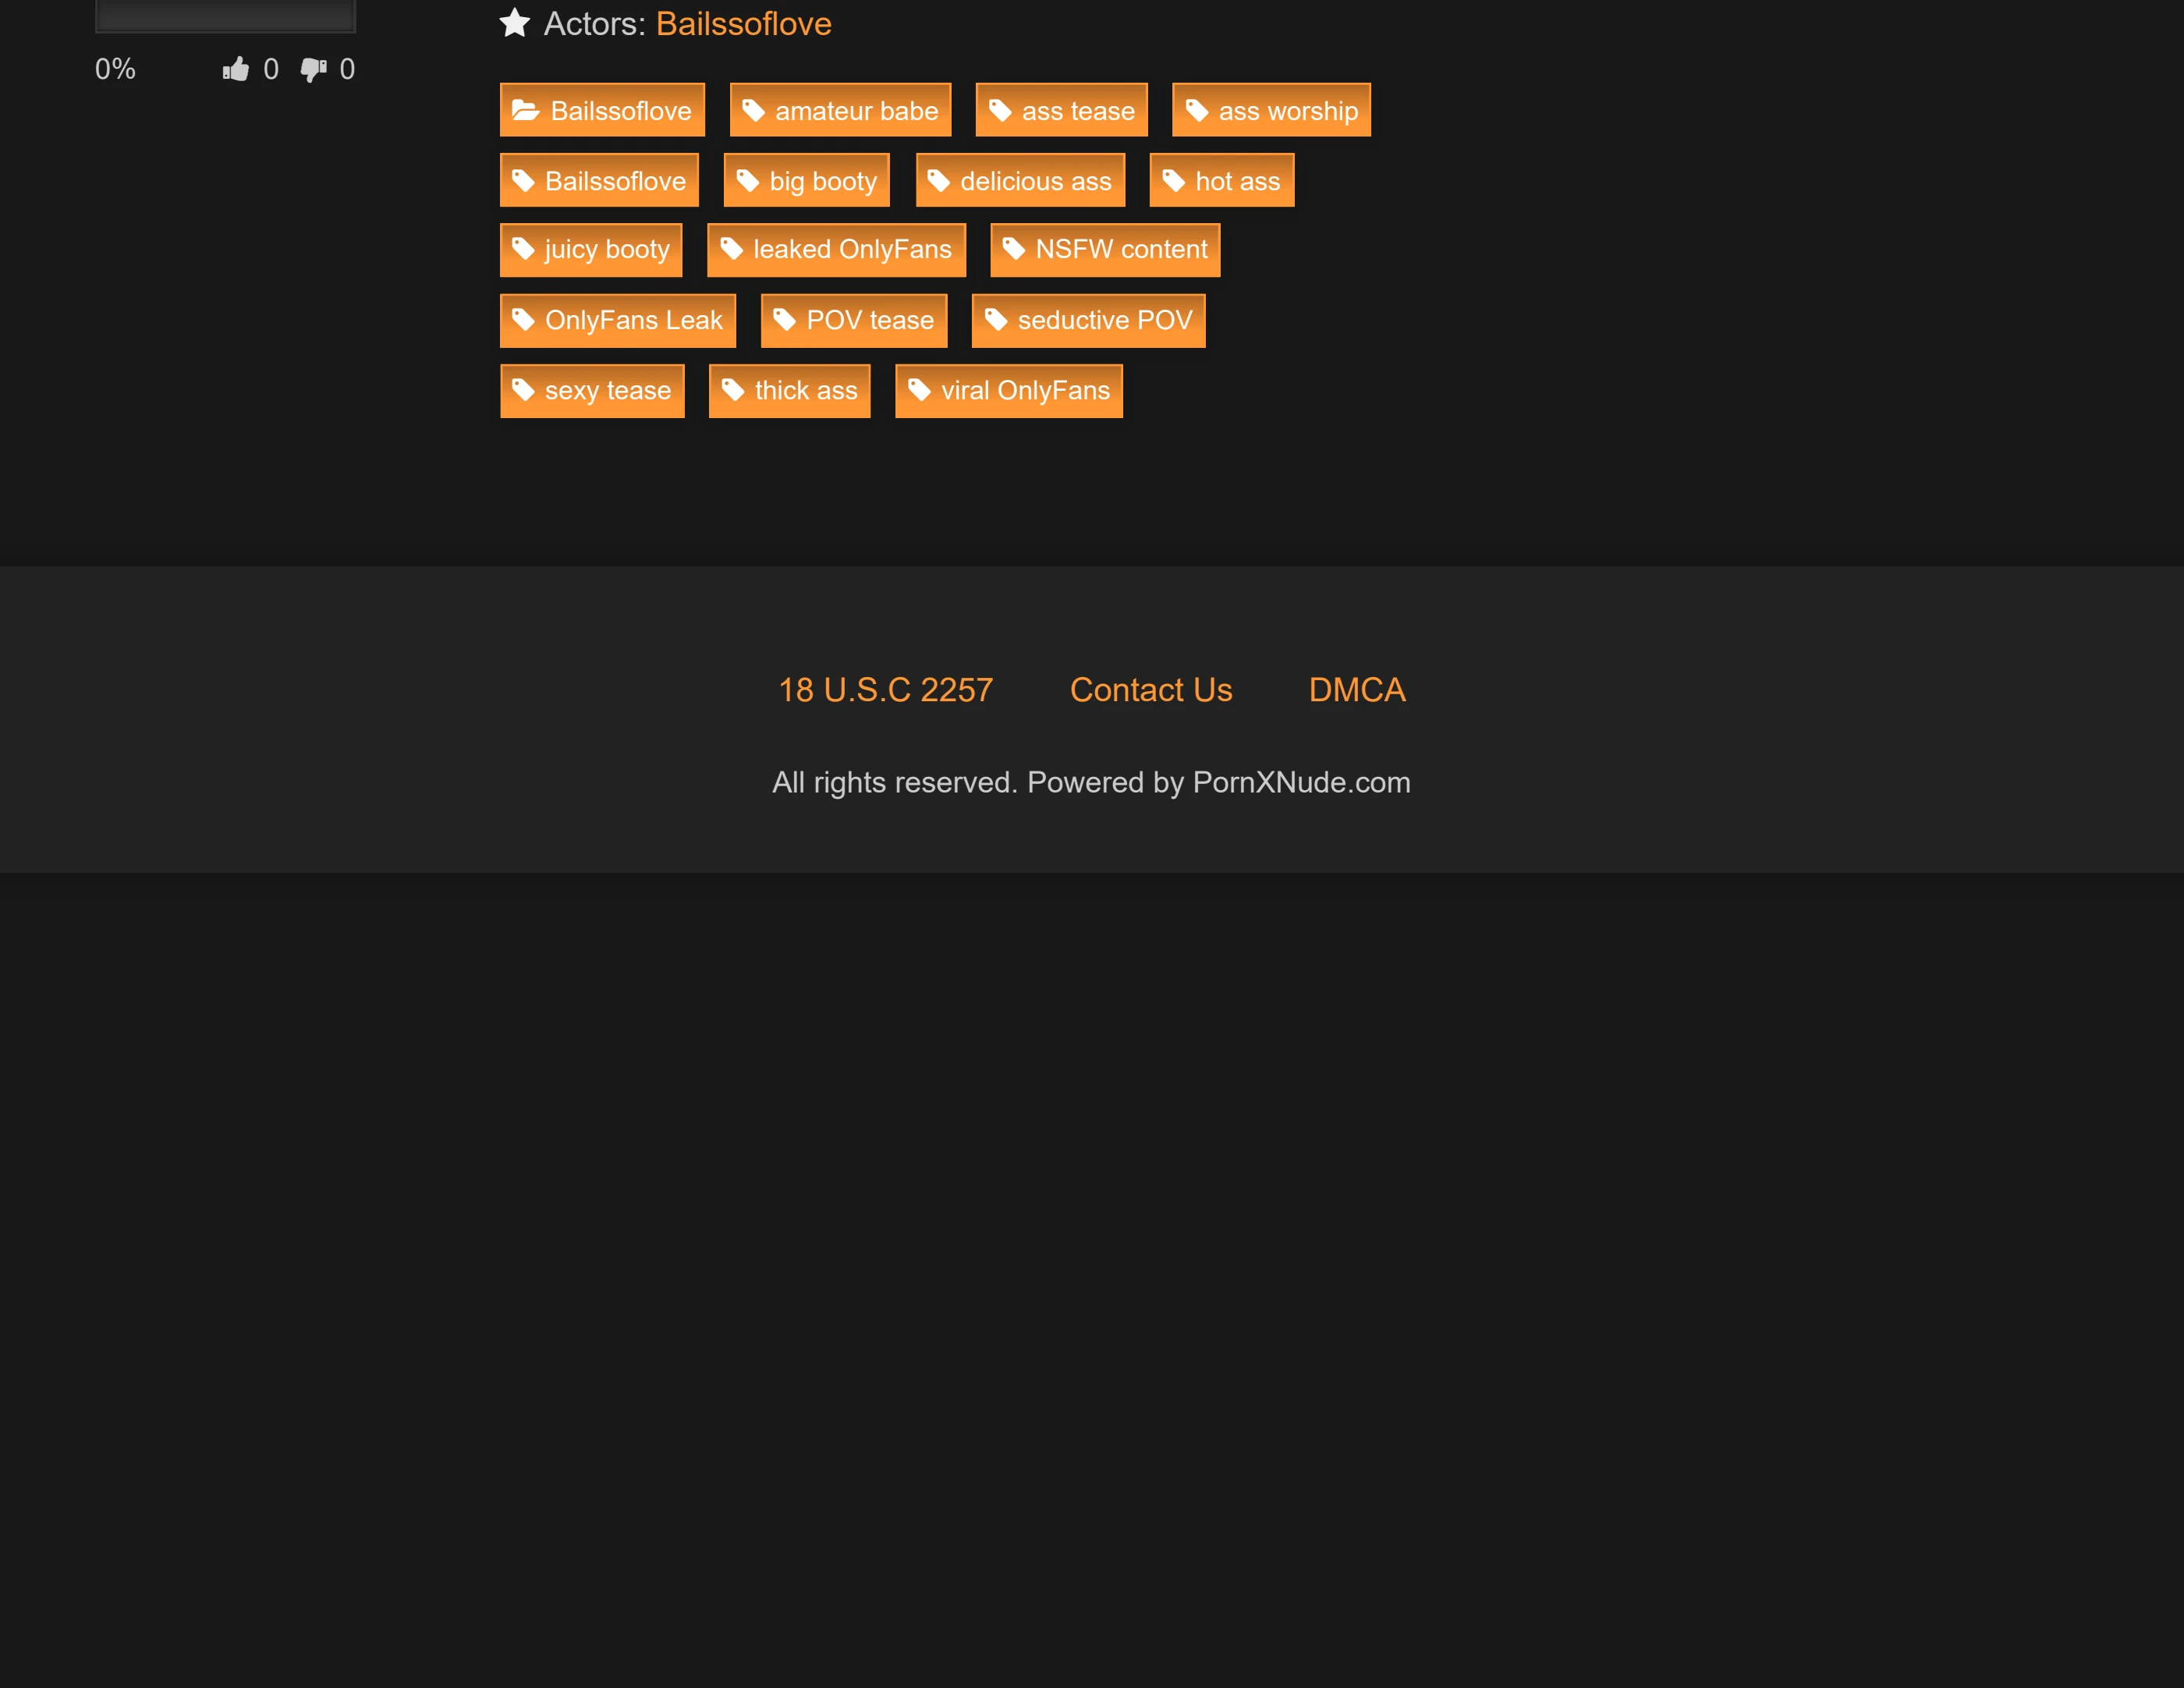Viewport: 2184px width, 1688px height.
Task: Select the 'juicy booty' tag button
Action: (590, 249)
